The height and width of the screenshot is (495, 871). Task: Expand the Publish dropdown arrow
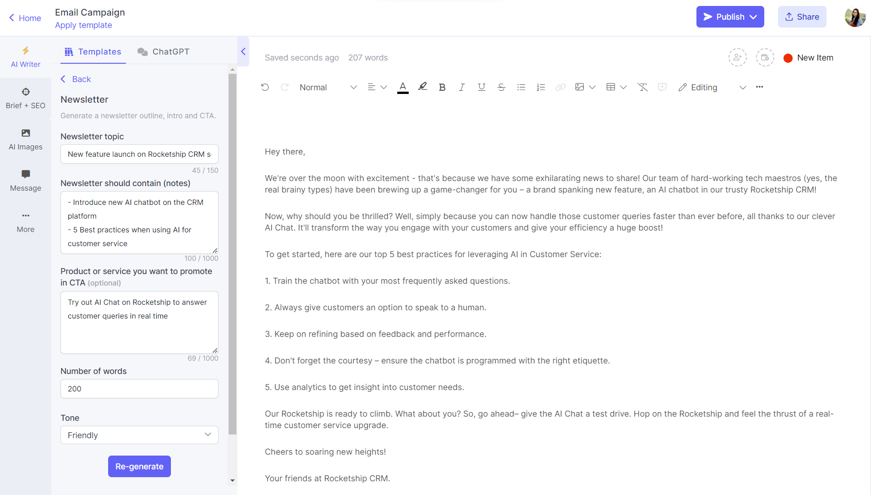753,17
